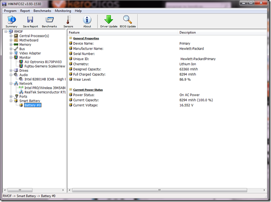Screen dimensions: 271x202
Task: Launch the Benchmarks toolbar icon
Action: click(x=49, y=21)
